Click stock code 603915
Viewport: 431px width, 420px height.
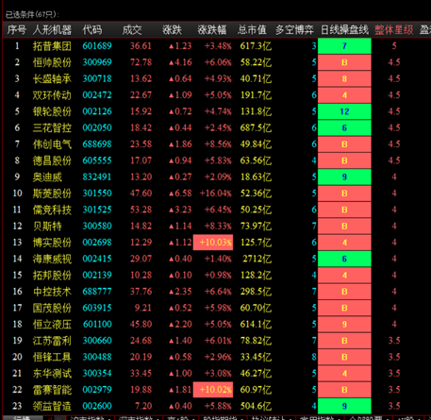97,308
